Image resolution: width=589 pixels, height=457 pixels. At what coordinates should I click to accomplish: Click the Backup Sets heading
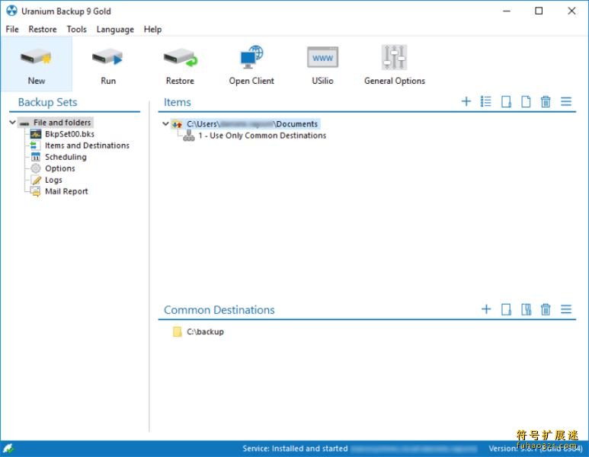pos(47,102)
